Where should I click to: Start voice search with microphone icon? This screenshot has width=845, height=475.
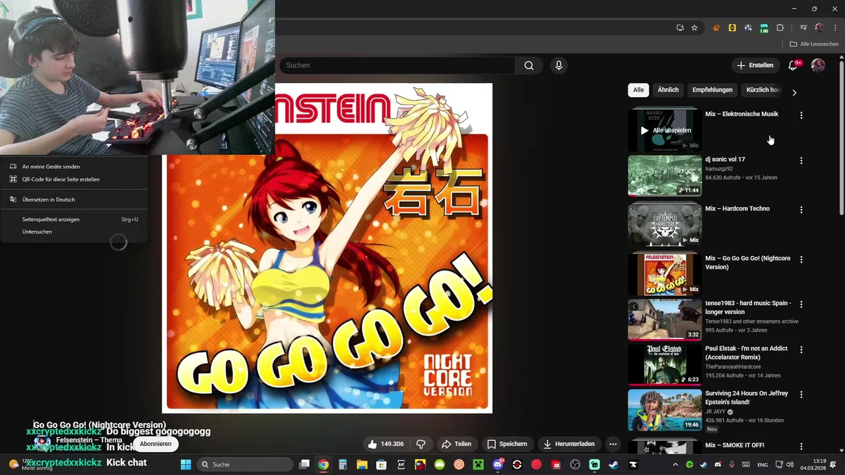(x=558, y=65)
